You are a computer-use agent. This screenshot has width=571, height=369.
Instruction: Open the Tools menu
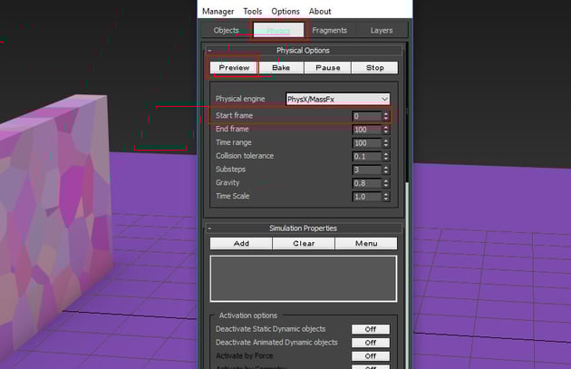coord(252,12)
